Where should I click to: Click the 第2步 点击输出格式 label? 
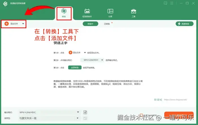pyautogui.click(x=63, y=60)
